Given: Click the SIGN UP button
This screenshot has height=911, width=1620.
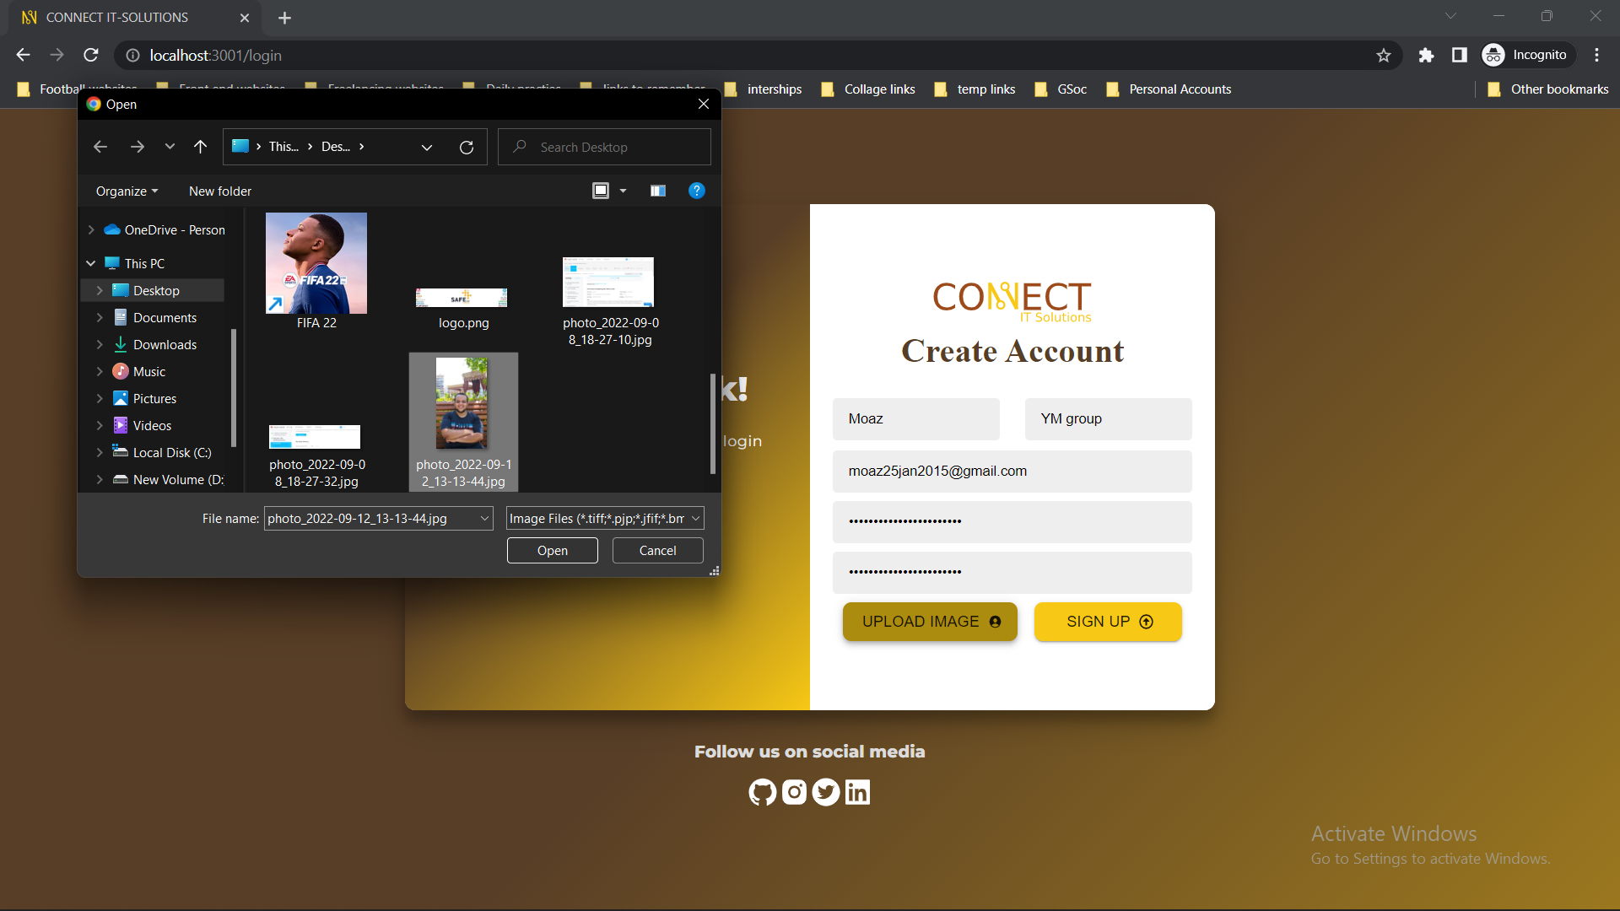Looking at the screenshot, I should click(1108, 622).
